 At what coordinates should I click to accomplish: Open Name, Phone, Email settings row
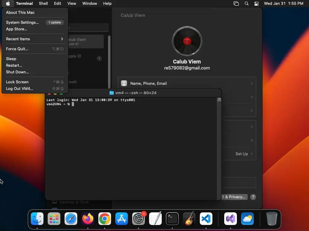pyautogui.click(x=187, y=84)
